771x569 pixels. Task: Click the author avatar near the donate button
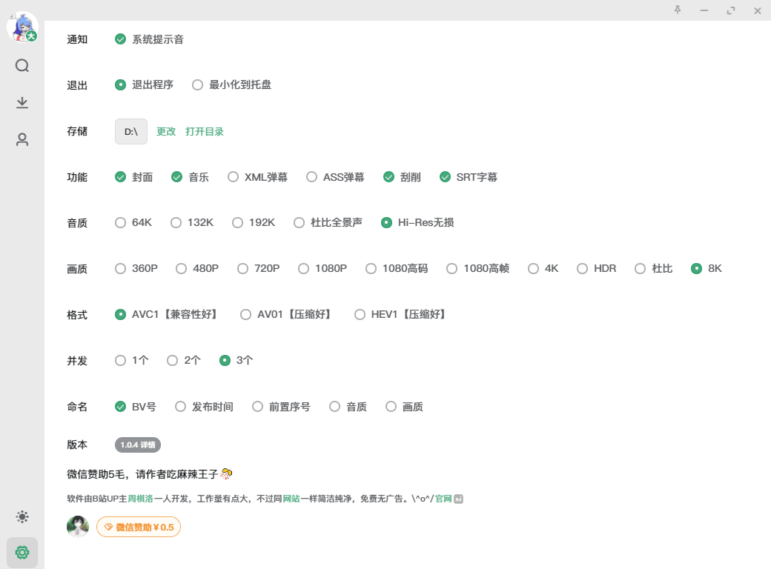pyautogui.click(x=78, y=527)
